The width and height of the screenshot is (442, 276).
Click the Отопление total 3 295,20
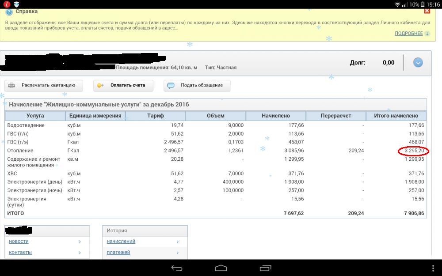pyautogui.click(x=414, y=151)
